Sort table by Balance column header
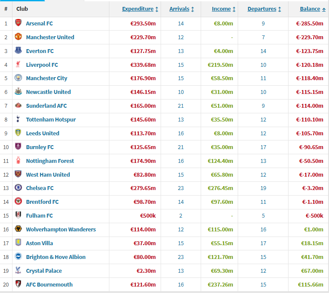Viewport: 329px width, 293px height. [x=310, y=9]
